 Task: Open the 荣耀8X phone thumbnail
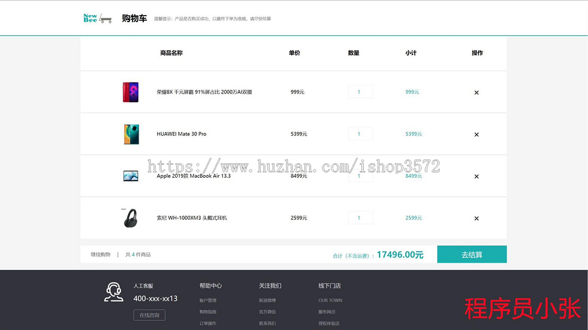tap(131, 92)
